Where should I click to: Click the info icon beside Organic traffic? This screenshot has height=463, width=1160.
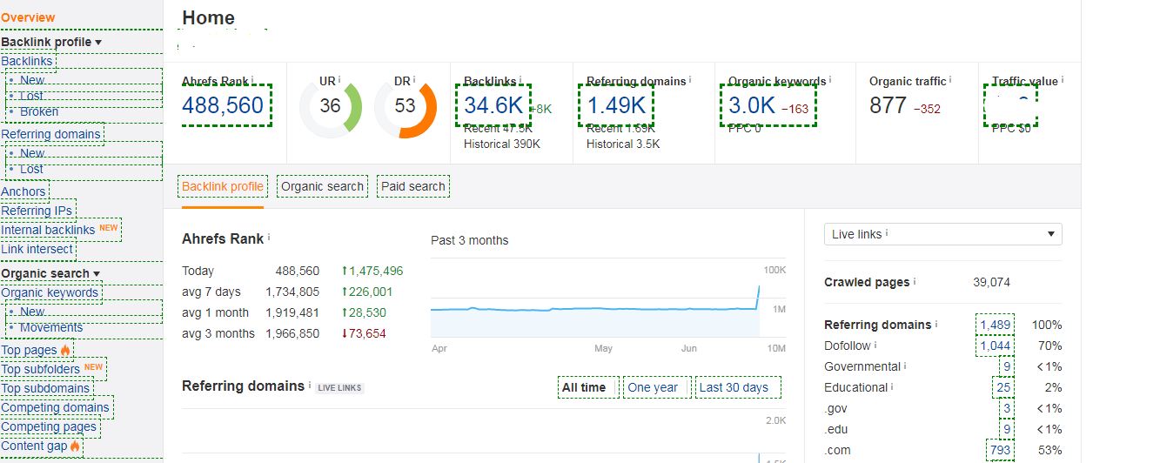[x=951, y=80]
